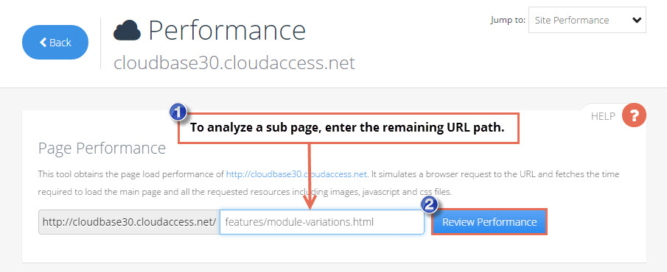
Task: Click the blue Back button
Action: tap(55, 42)
